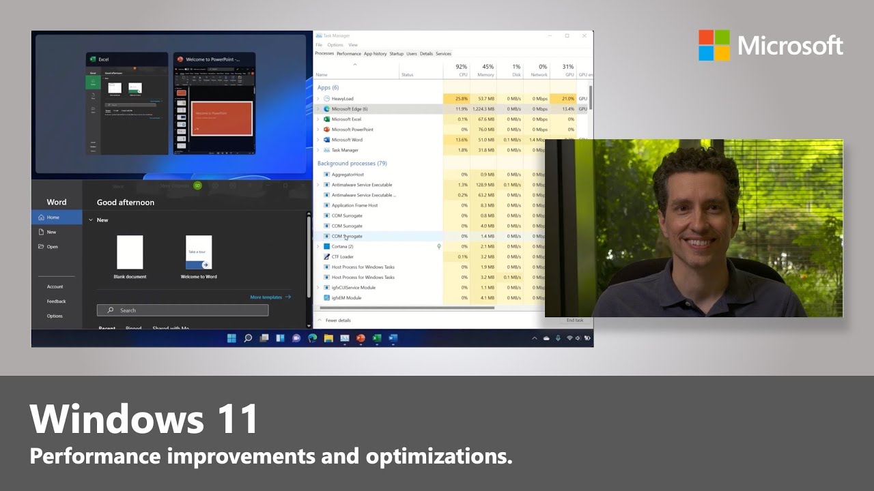Click the Microsoft Edge process icon

click(x=327, y=108)
